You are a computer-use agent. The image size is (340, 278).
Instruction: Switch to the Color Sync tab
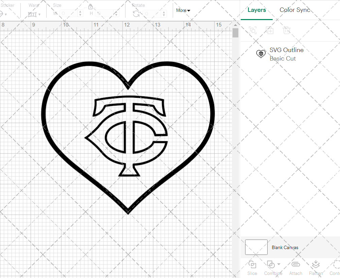(x=295, y=10)
